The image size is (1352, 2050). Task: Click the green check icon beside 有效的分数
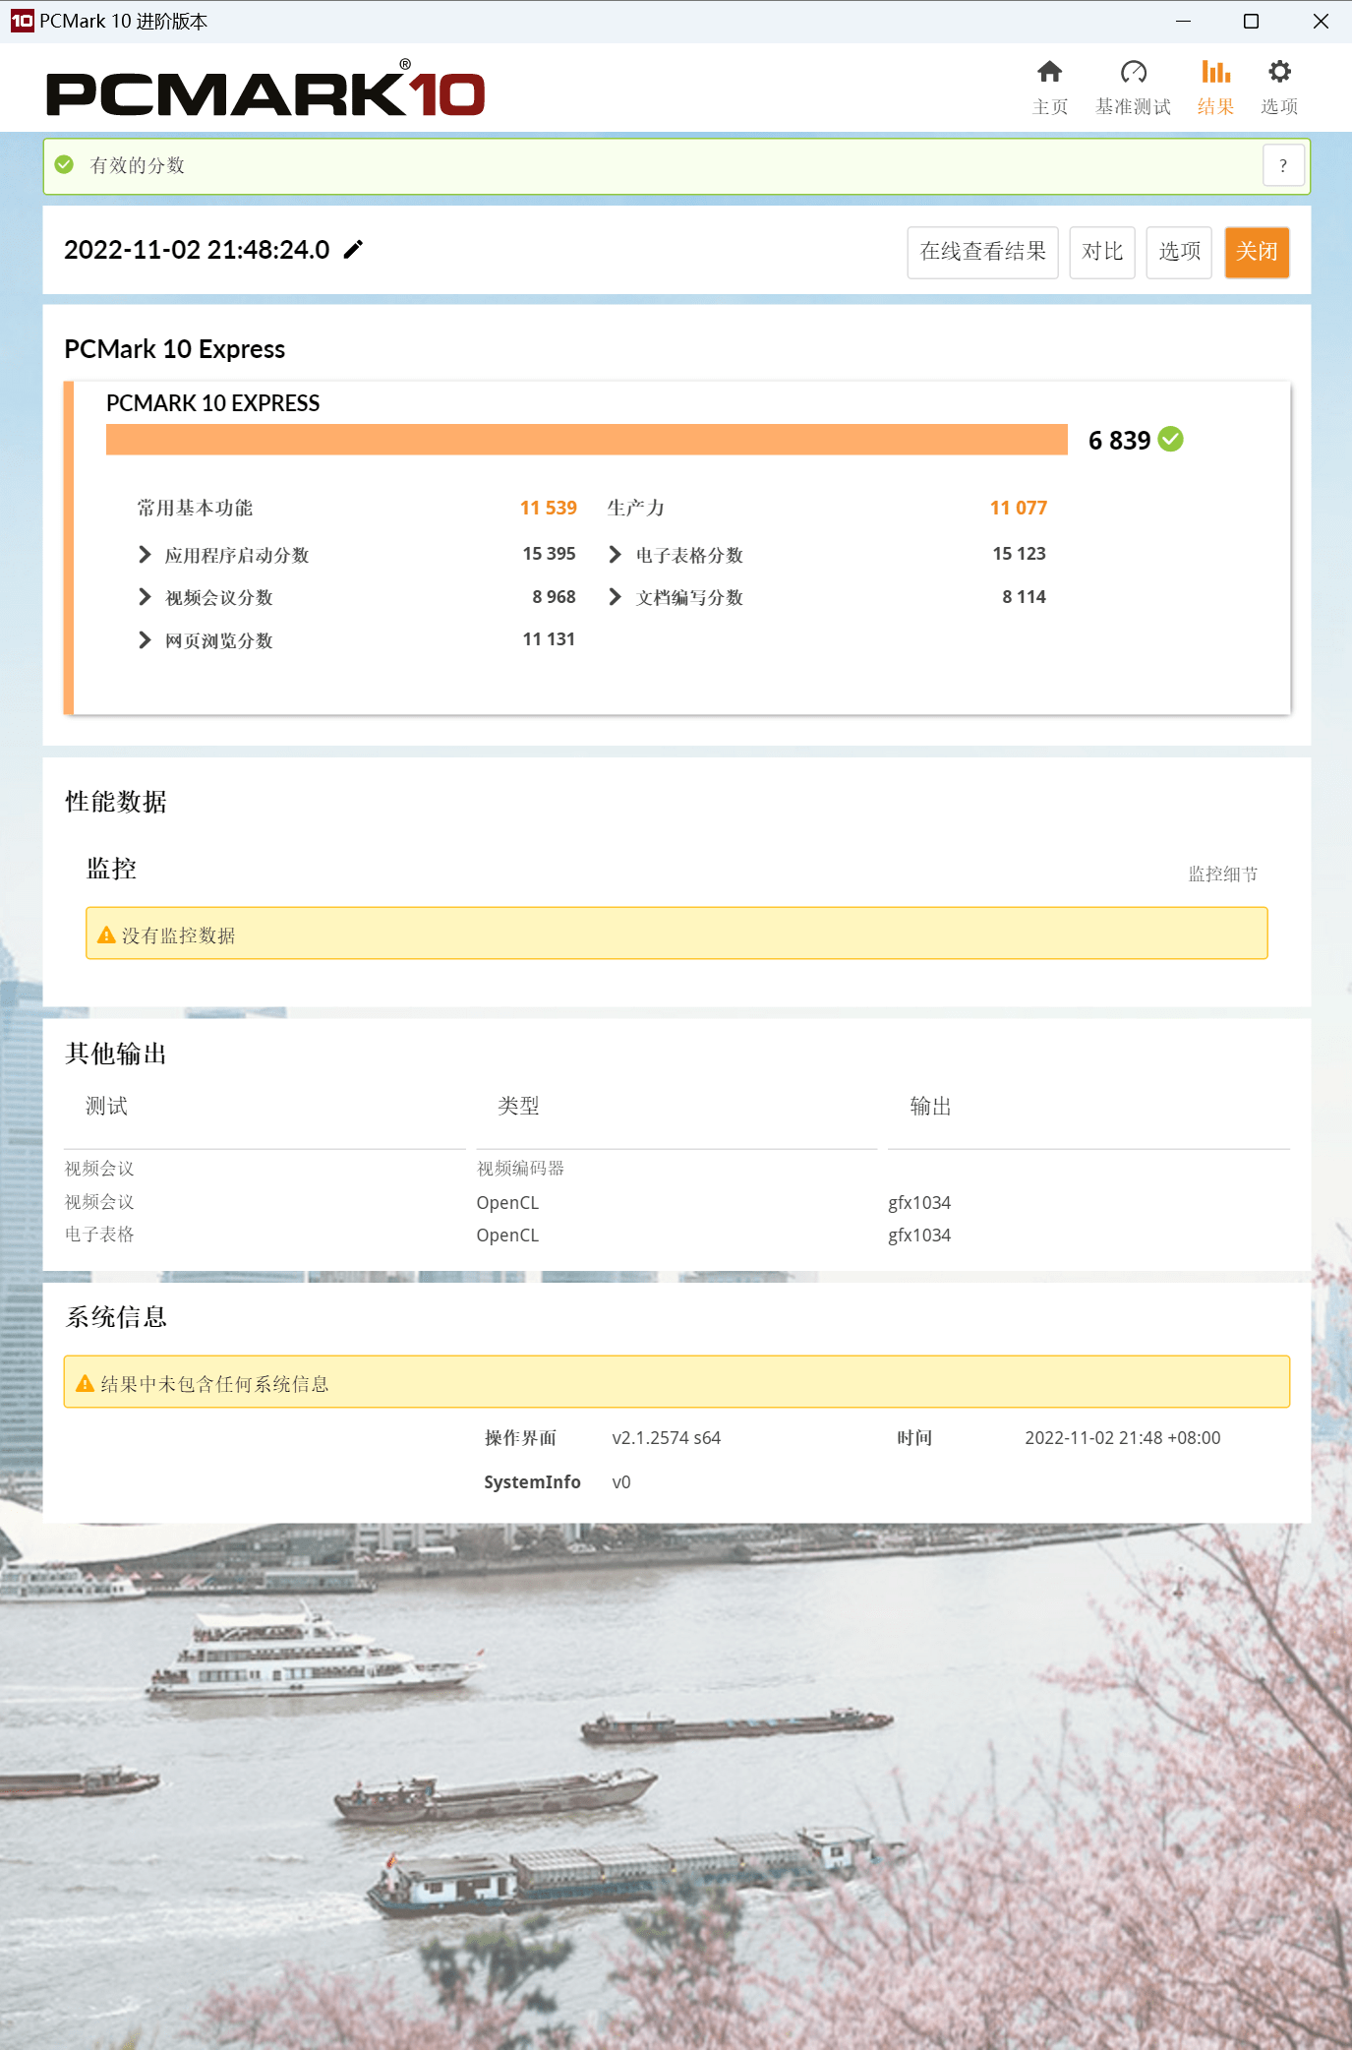[x=64, y=164]
